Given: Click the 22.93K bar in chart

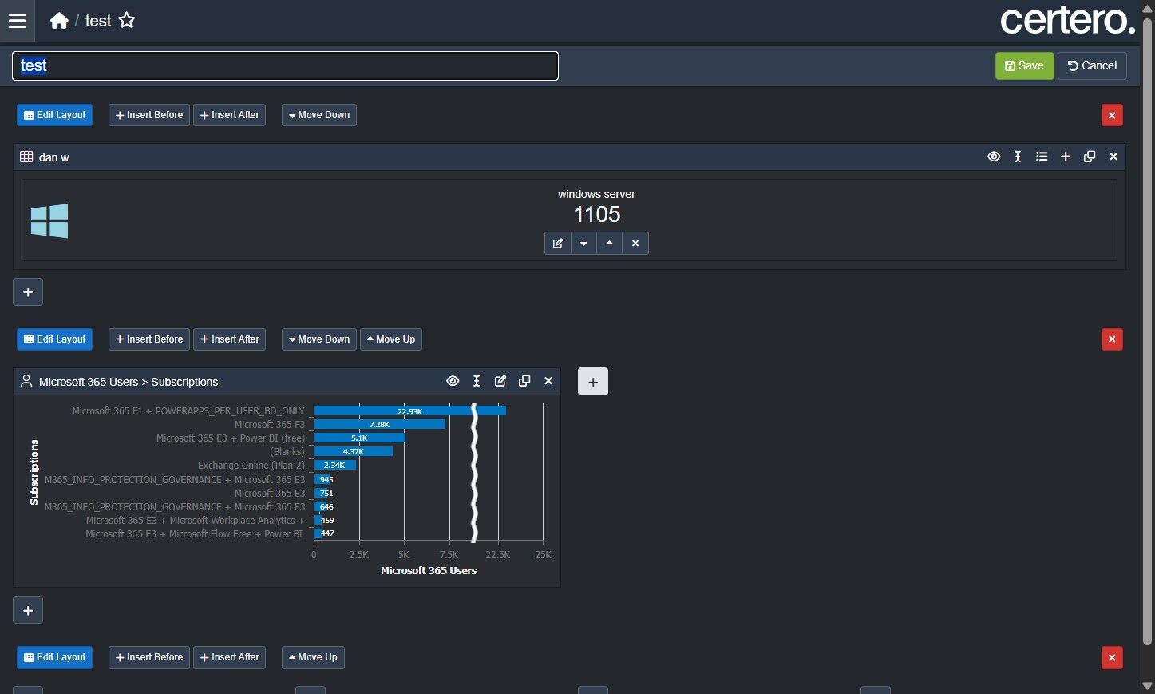Looking at the screenshot, I should click(x=409, y=410).
